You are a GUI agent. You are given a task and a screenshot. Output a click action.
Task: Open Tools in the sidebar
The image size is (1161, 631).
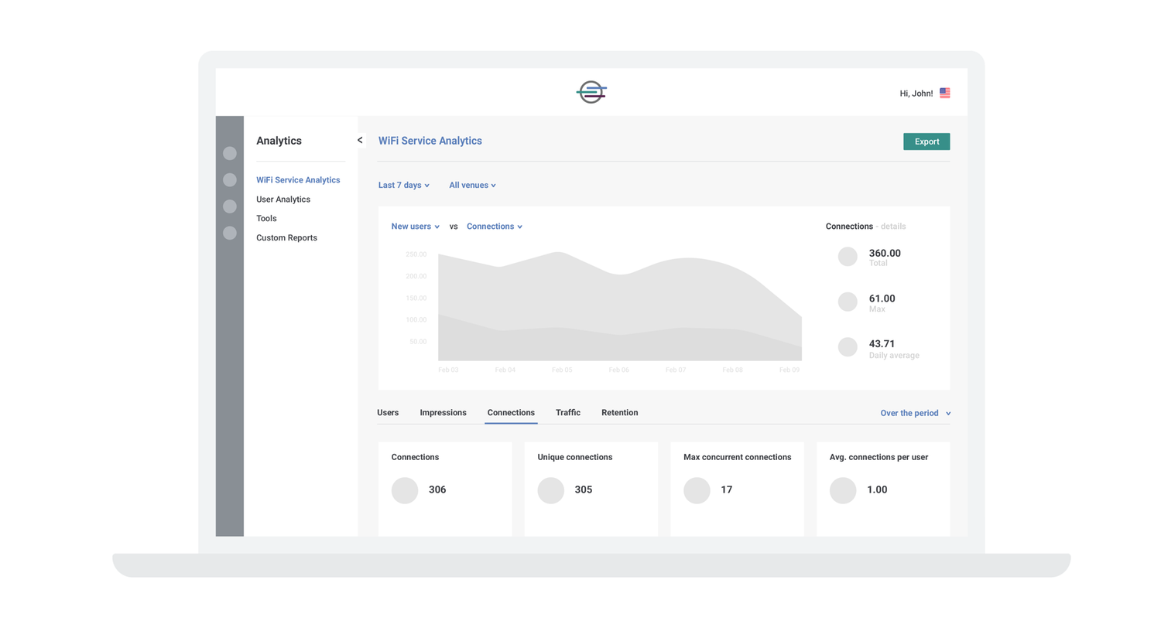tap(266, 218)
